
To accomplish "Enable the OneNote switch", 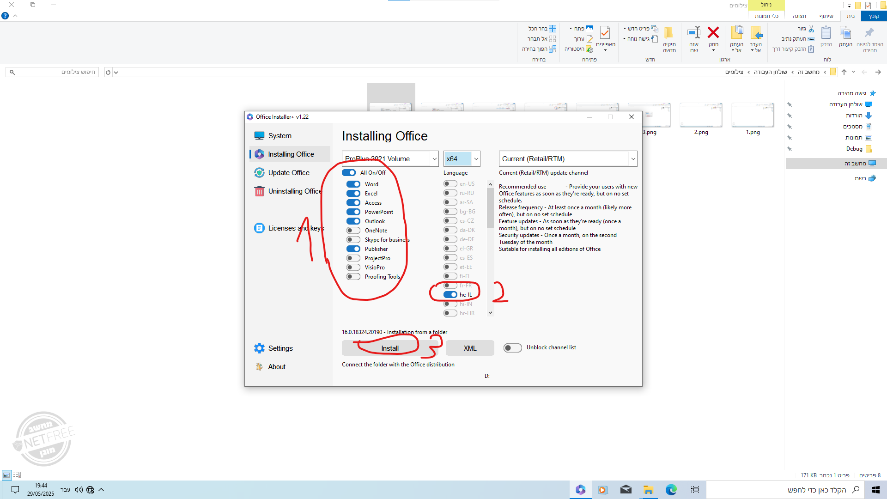I will (x=353, y=231).
